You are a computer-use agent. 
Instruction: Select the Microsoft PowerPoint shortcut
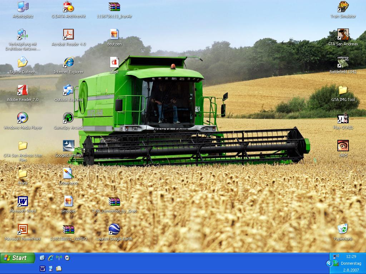coord(23,229)
